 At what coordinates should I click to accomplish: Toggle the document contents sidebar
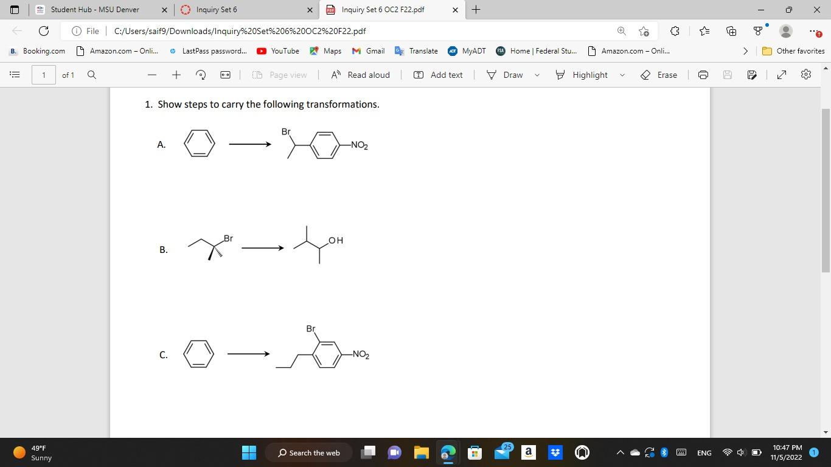(x=14, y=75)
